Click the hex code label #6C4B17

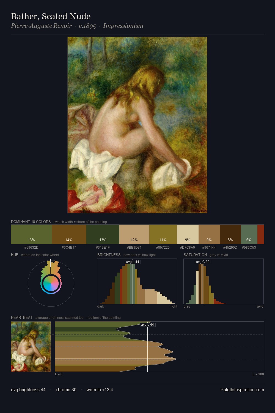coord(69,248)
